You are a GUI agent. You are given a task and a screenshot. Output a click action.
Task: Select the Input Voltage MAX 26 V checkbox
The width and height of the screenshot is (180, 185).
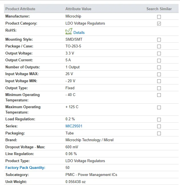tap(159, 75)
